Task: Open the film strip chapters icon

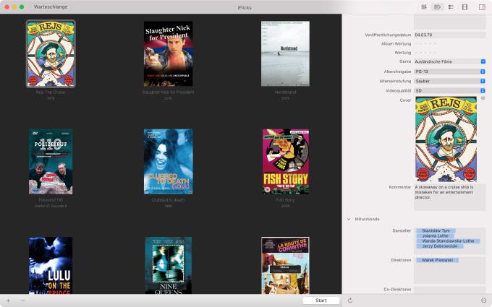Action: pyautogui.click(x=465, y=7)
